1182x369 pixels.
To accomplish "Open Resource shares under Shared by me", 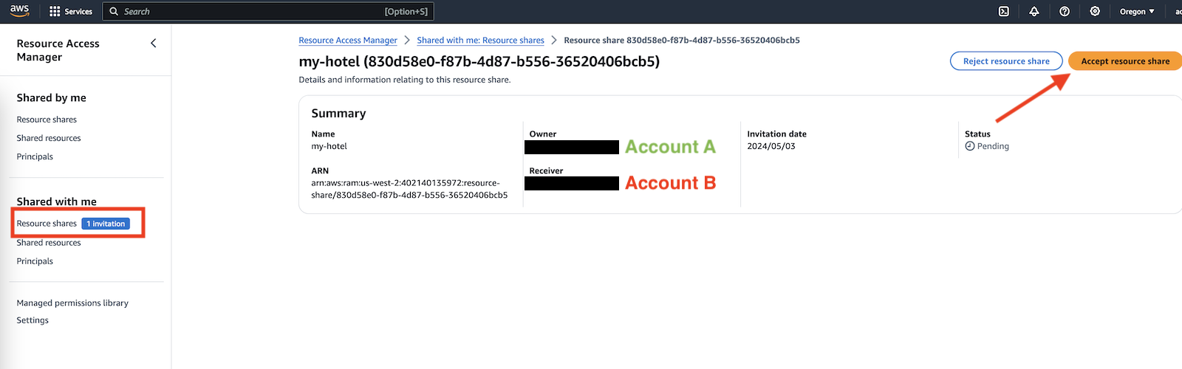I will tap(47, 120).
